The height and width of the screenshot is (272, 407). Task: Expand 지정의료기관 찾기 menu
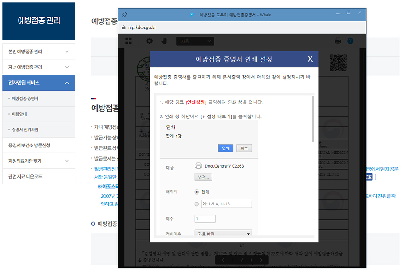[39, 161]
